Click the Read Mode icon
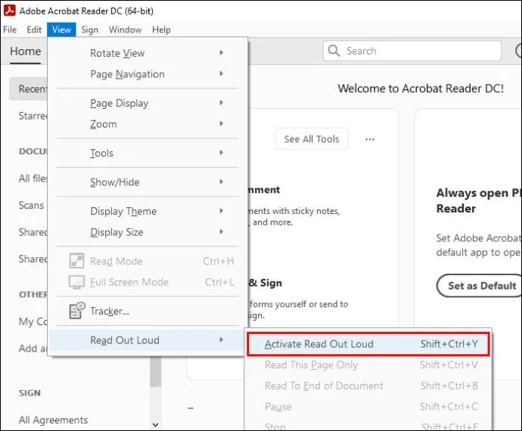 click(76, 261)
